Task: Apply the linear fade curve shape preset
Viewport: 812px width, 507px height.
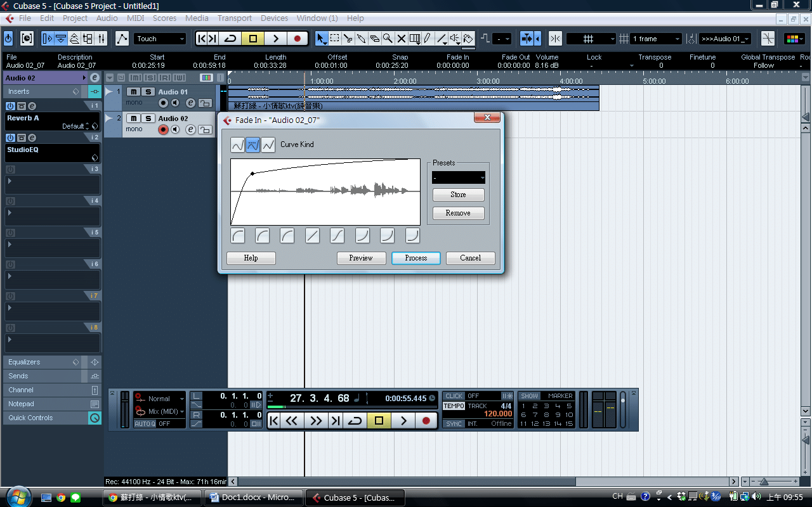Action: [x=312, y=236]
